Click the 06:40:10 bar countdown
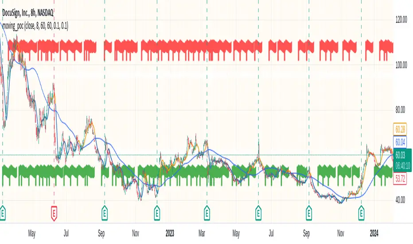Viewport: 413px width, 244px height. tap(403, 166)
